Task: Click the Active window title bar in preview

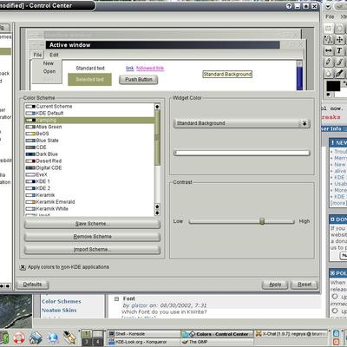Action: pyautogui.click(x=163, y=45)
